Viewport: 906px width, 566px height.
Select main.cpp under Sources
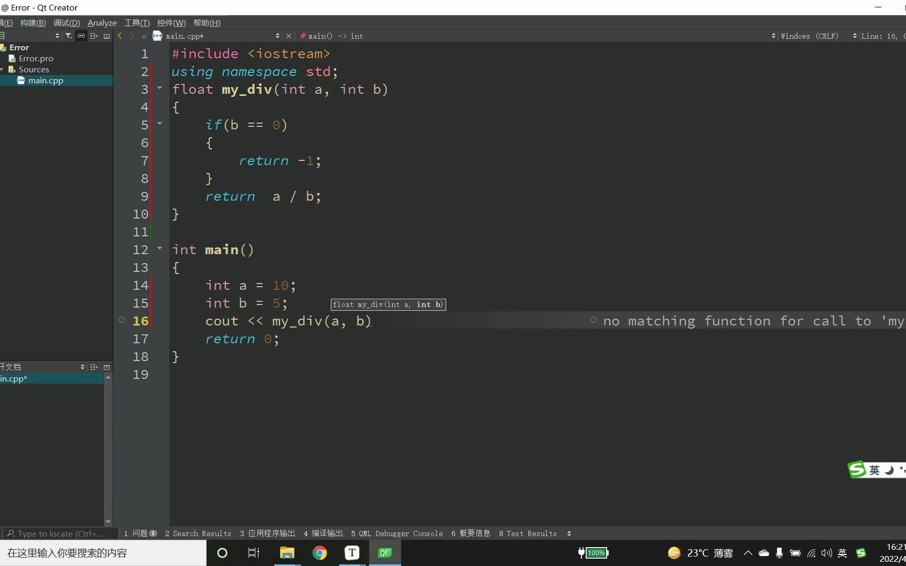tap(45, 80)
